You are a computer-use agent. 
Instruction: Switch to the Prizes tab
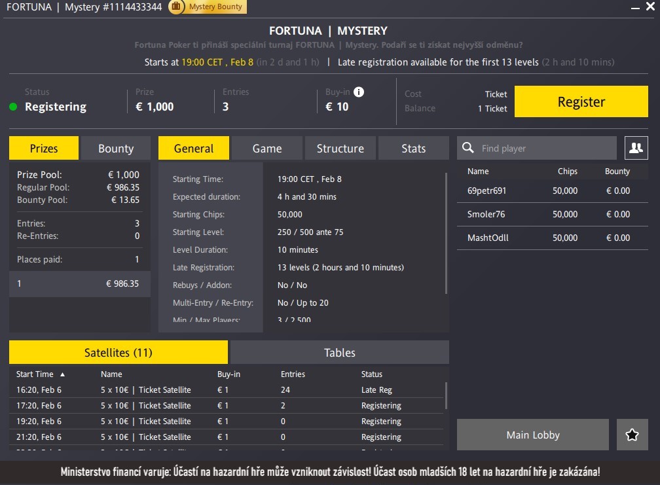tap(44, 148)
